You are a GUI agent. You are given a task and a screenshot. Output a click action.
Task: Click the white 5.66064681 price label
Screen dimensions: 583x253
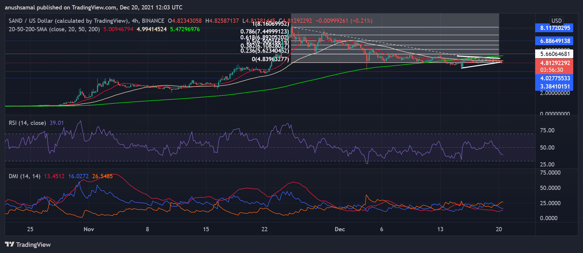coord(555,54)
